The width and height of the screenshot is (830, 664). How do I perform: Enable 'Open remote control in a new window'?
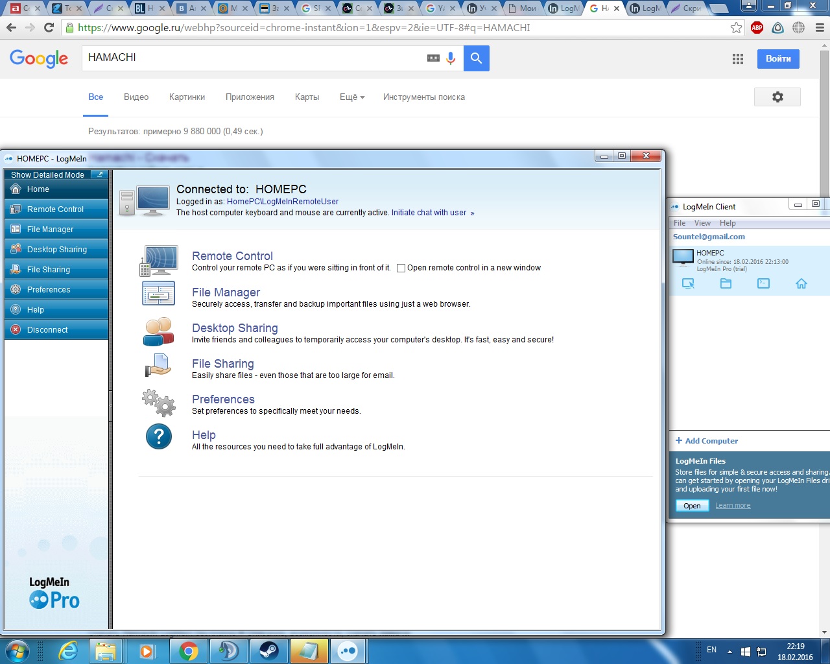point(401,268)
